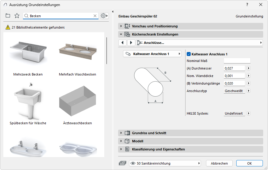Expand the Modell section
268x170 pixels.
pyautogui.click(x=121, y=141)
